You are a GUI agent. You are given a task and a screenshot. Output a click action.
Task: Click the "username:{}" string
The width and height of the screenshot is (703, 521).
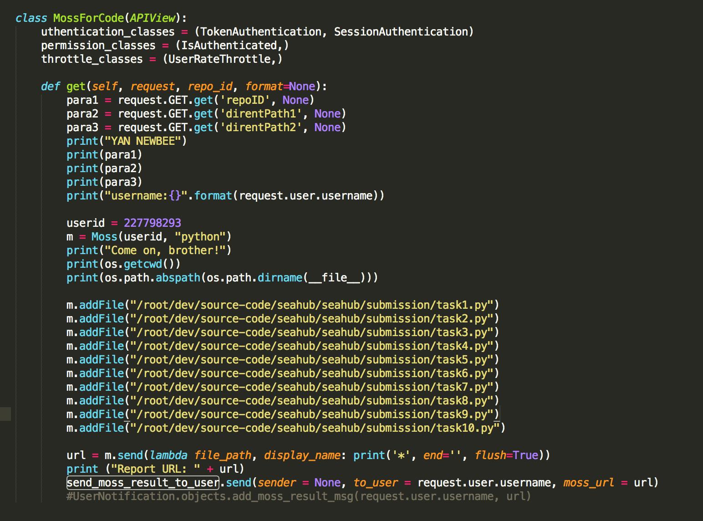(x=146, y=196)
